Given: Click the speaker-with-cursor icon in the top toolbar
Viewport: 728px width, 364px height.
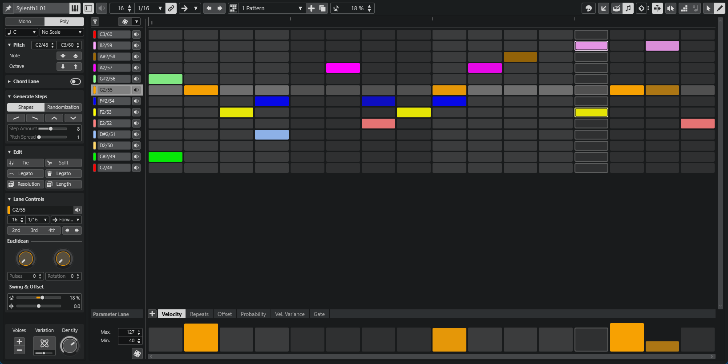Looking at the screenshot, I should [671, 8].
